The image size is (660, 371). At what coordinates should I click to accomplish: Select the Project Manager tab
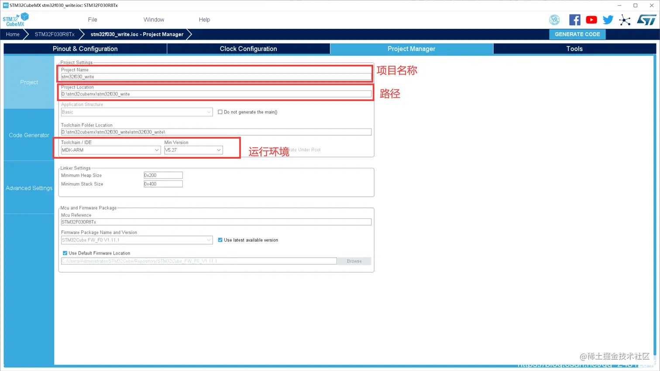pos(412,49)
